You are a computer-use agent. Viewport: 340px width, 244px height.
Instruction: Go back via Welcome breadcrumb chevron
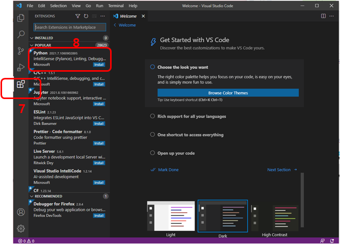click(x=115, y=25)
